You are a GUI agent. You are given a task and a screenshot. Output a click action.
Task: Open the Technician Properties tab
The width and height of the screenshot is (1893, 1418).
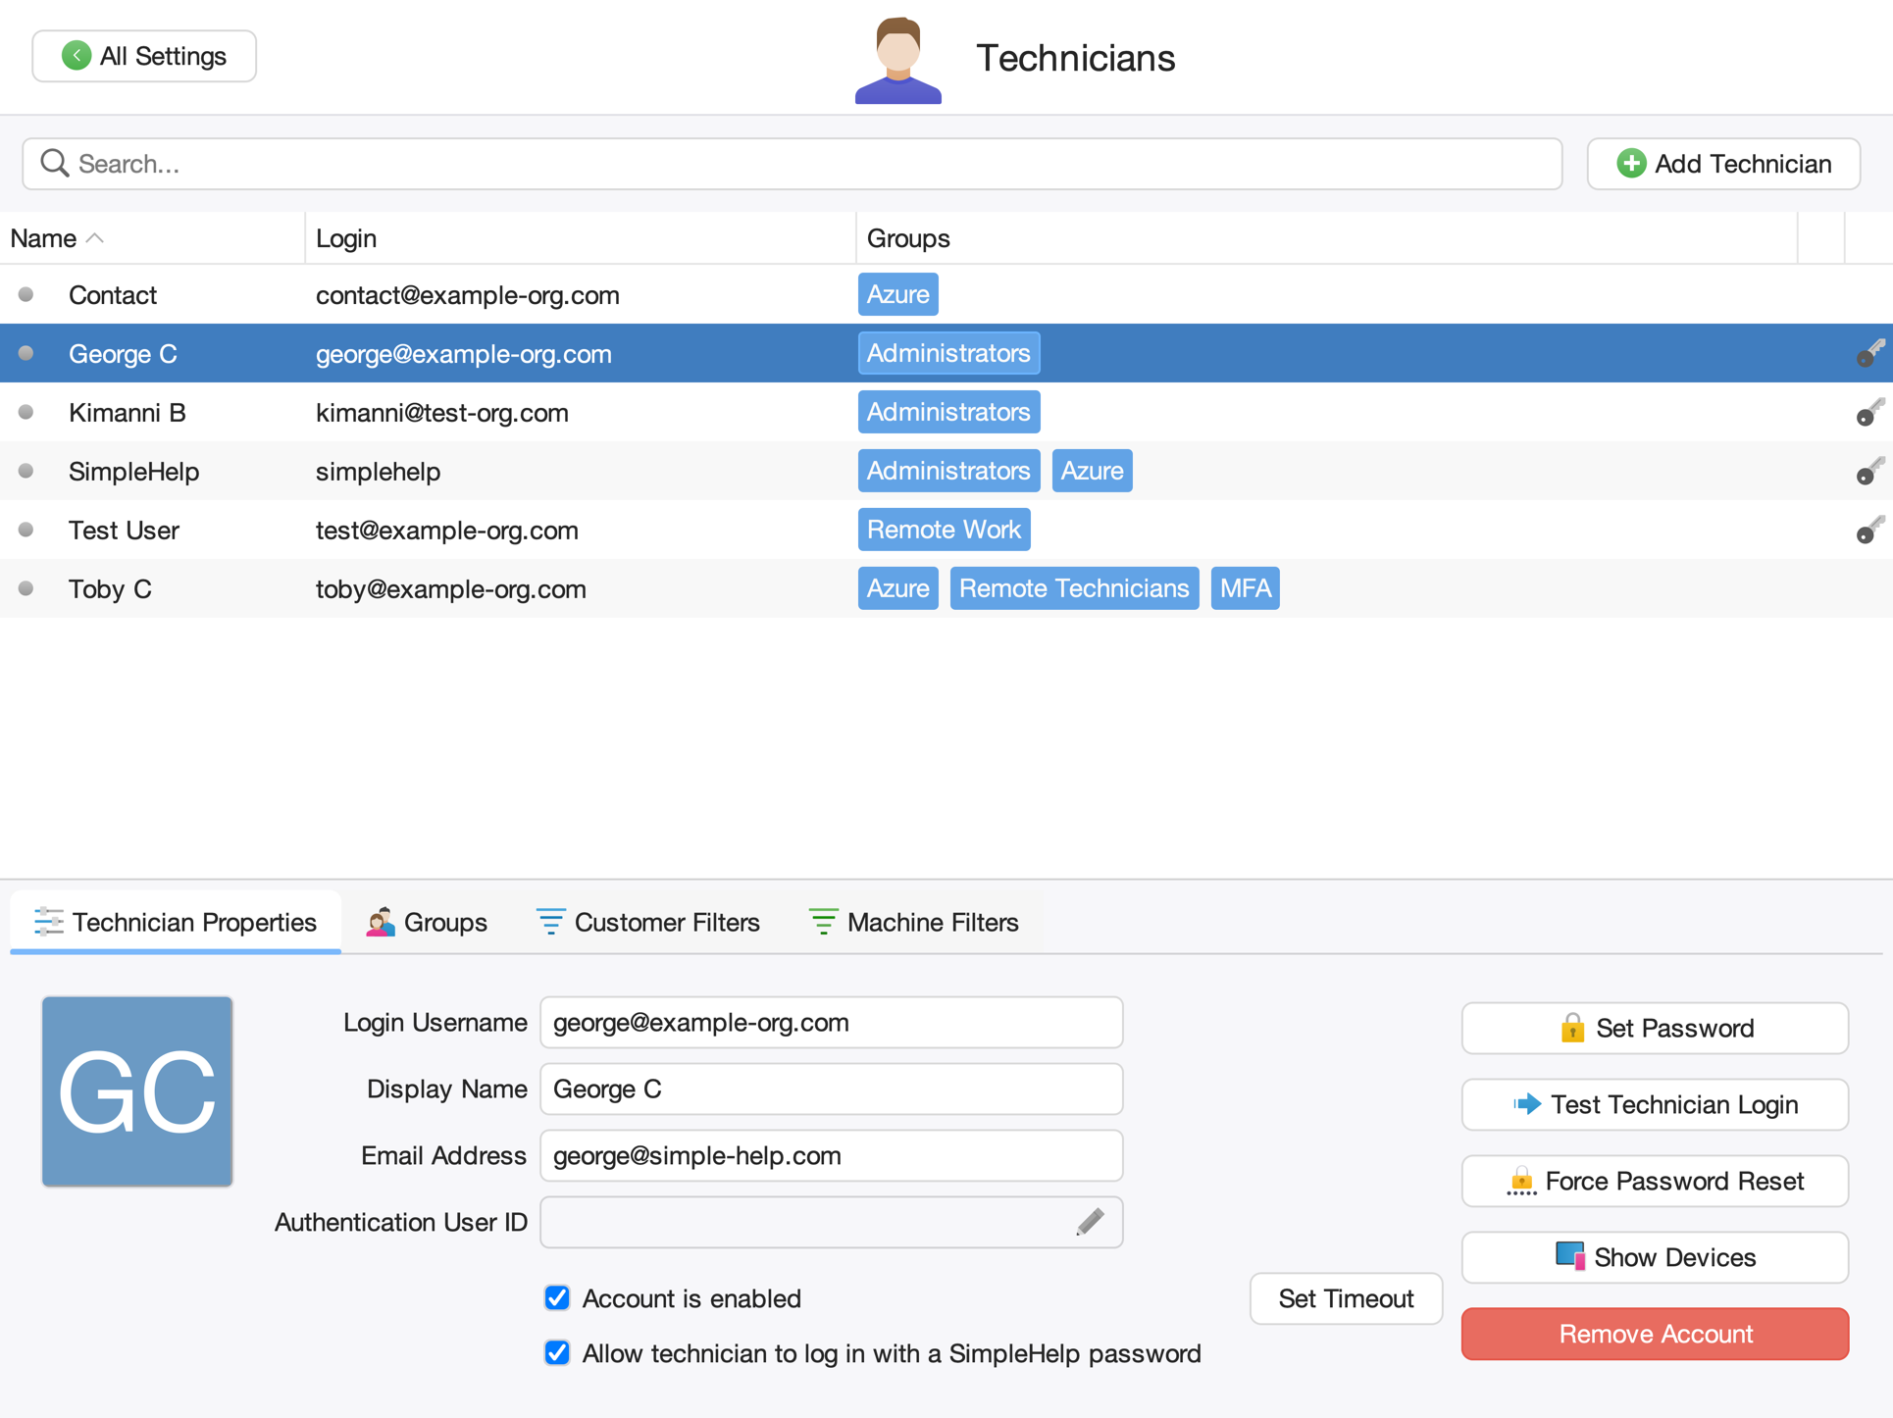point(176,922)
